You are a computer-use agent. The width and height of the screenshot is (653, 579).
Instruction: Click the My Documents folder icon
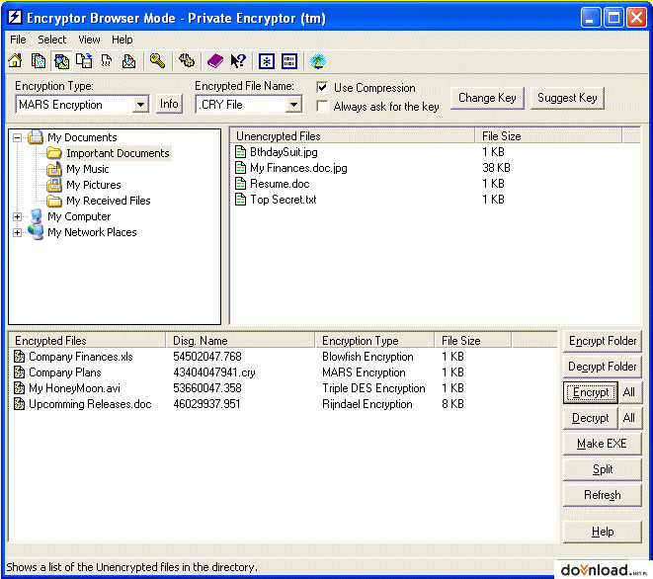(x=36, y=137)
